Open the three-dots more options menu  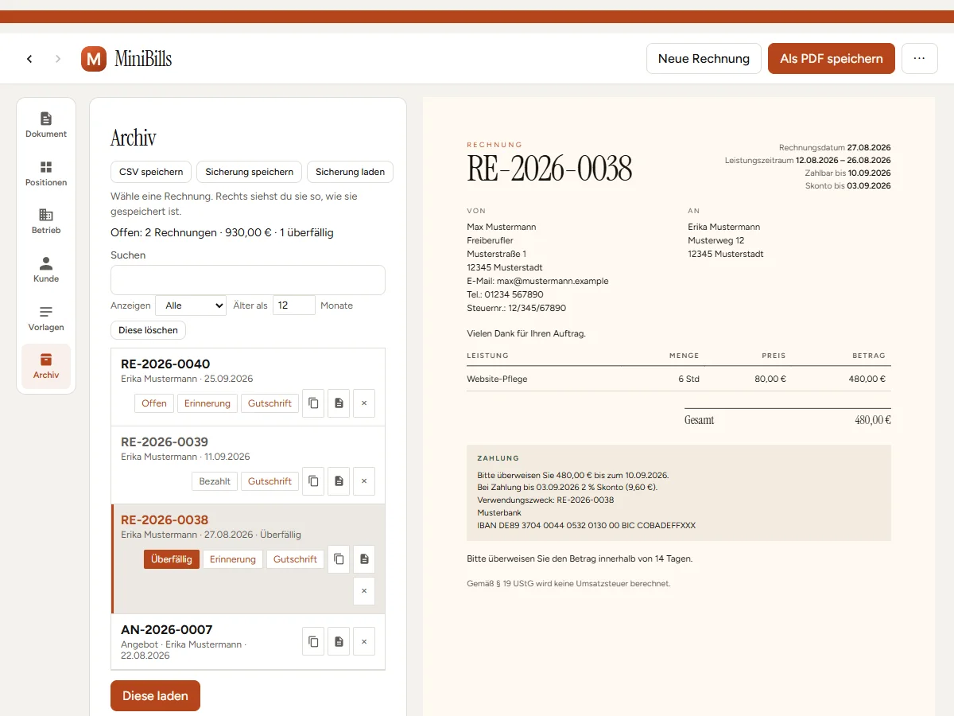coord(920,59)
